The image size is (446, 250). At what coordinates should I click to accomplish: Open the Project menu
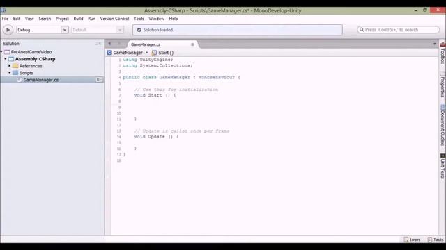pyautogui.click(x=62, y=19)
